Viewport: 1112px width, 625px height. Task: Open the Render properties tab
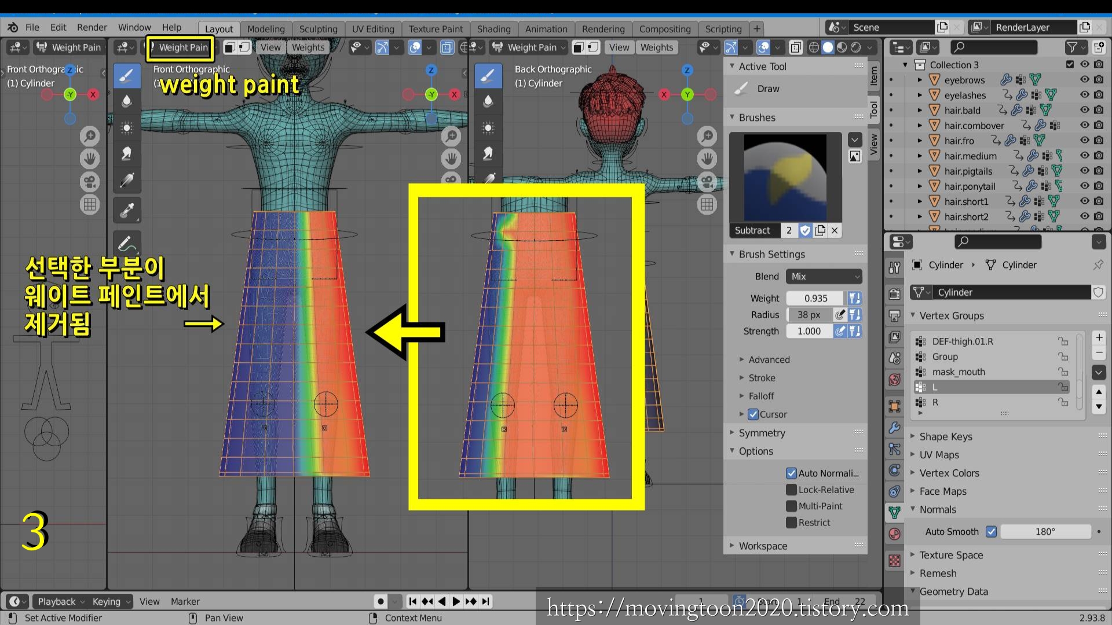click(895, 294)
